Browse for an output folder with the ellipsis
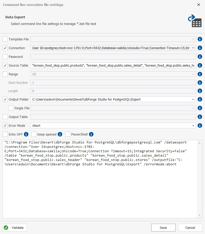Viewport: 205px width, 234px height. (x=193, y=99)
